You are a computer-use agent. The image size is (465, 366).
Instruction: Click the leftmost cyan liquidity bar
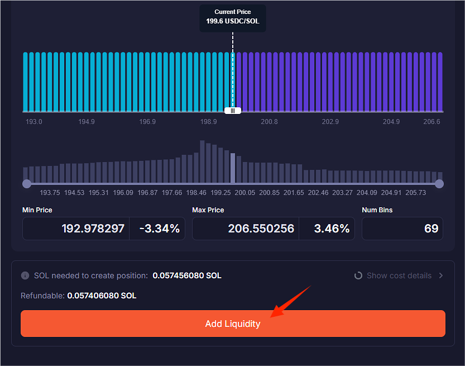26,82
